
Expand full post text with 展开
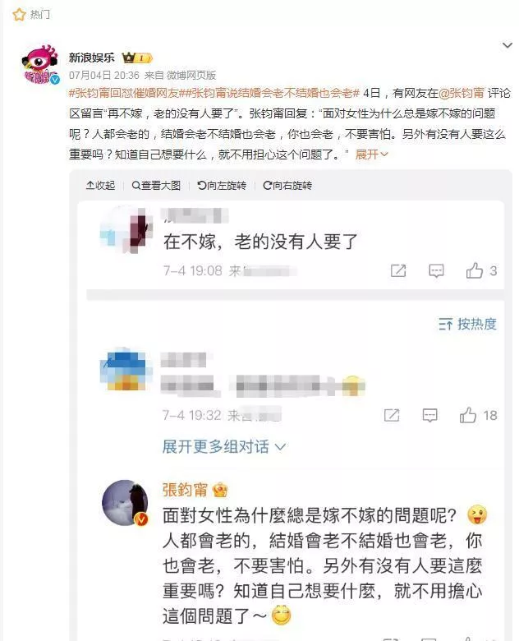pyautogui.click(x=371, y=154)
